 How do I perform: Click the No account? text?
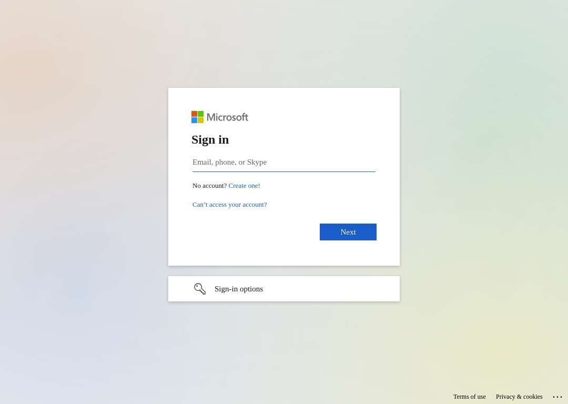click(209, 186)
